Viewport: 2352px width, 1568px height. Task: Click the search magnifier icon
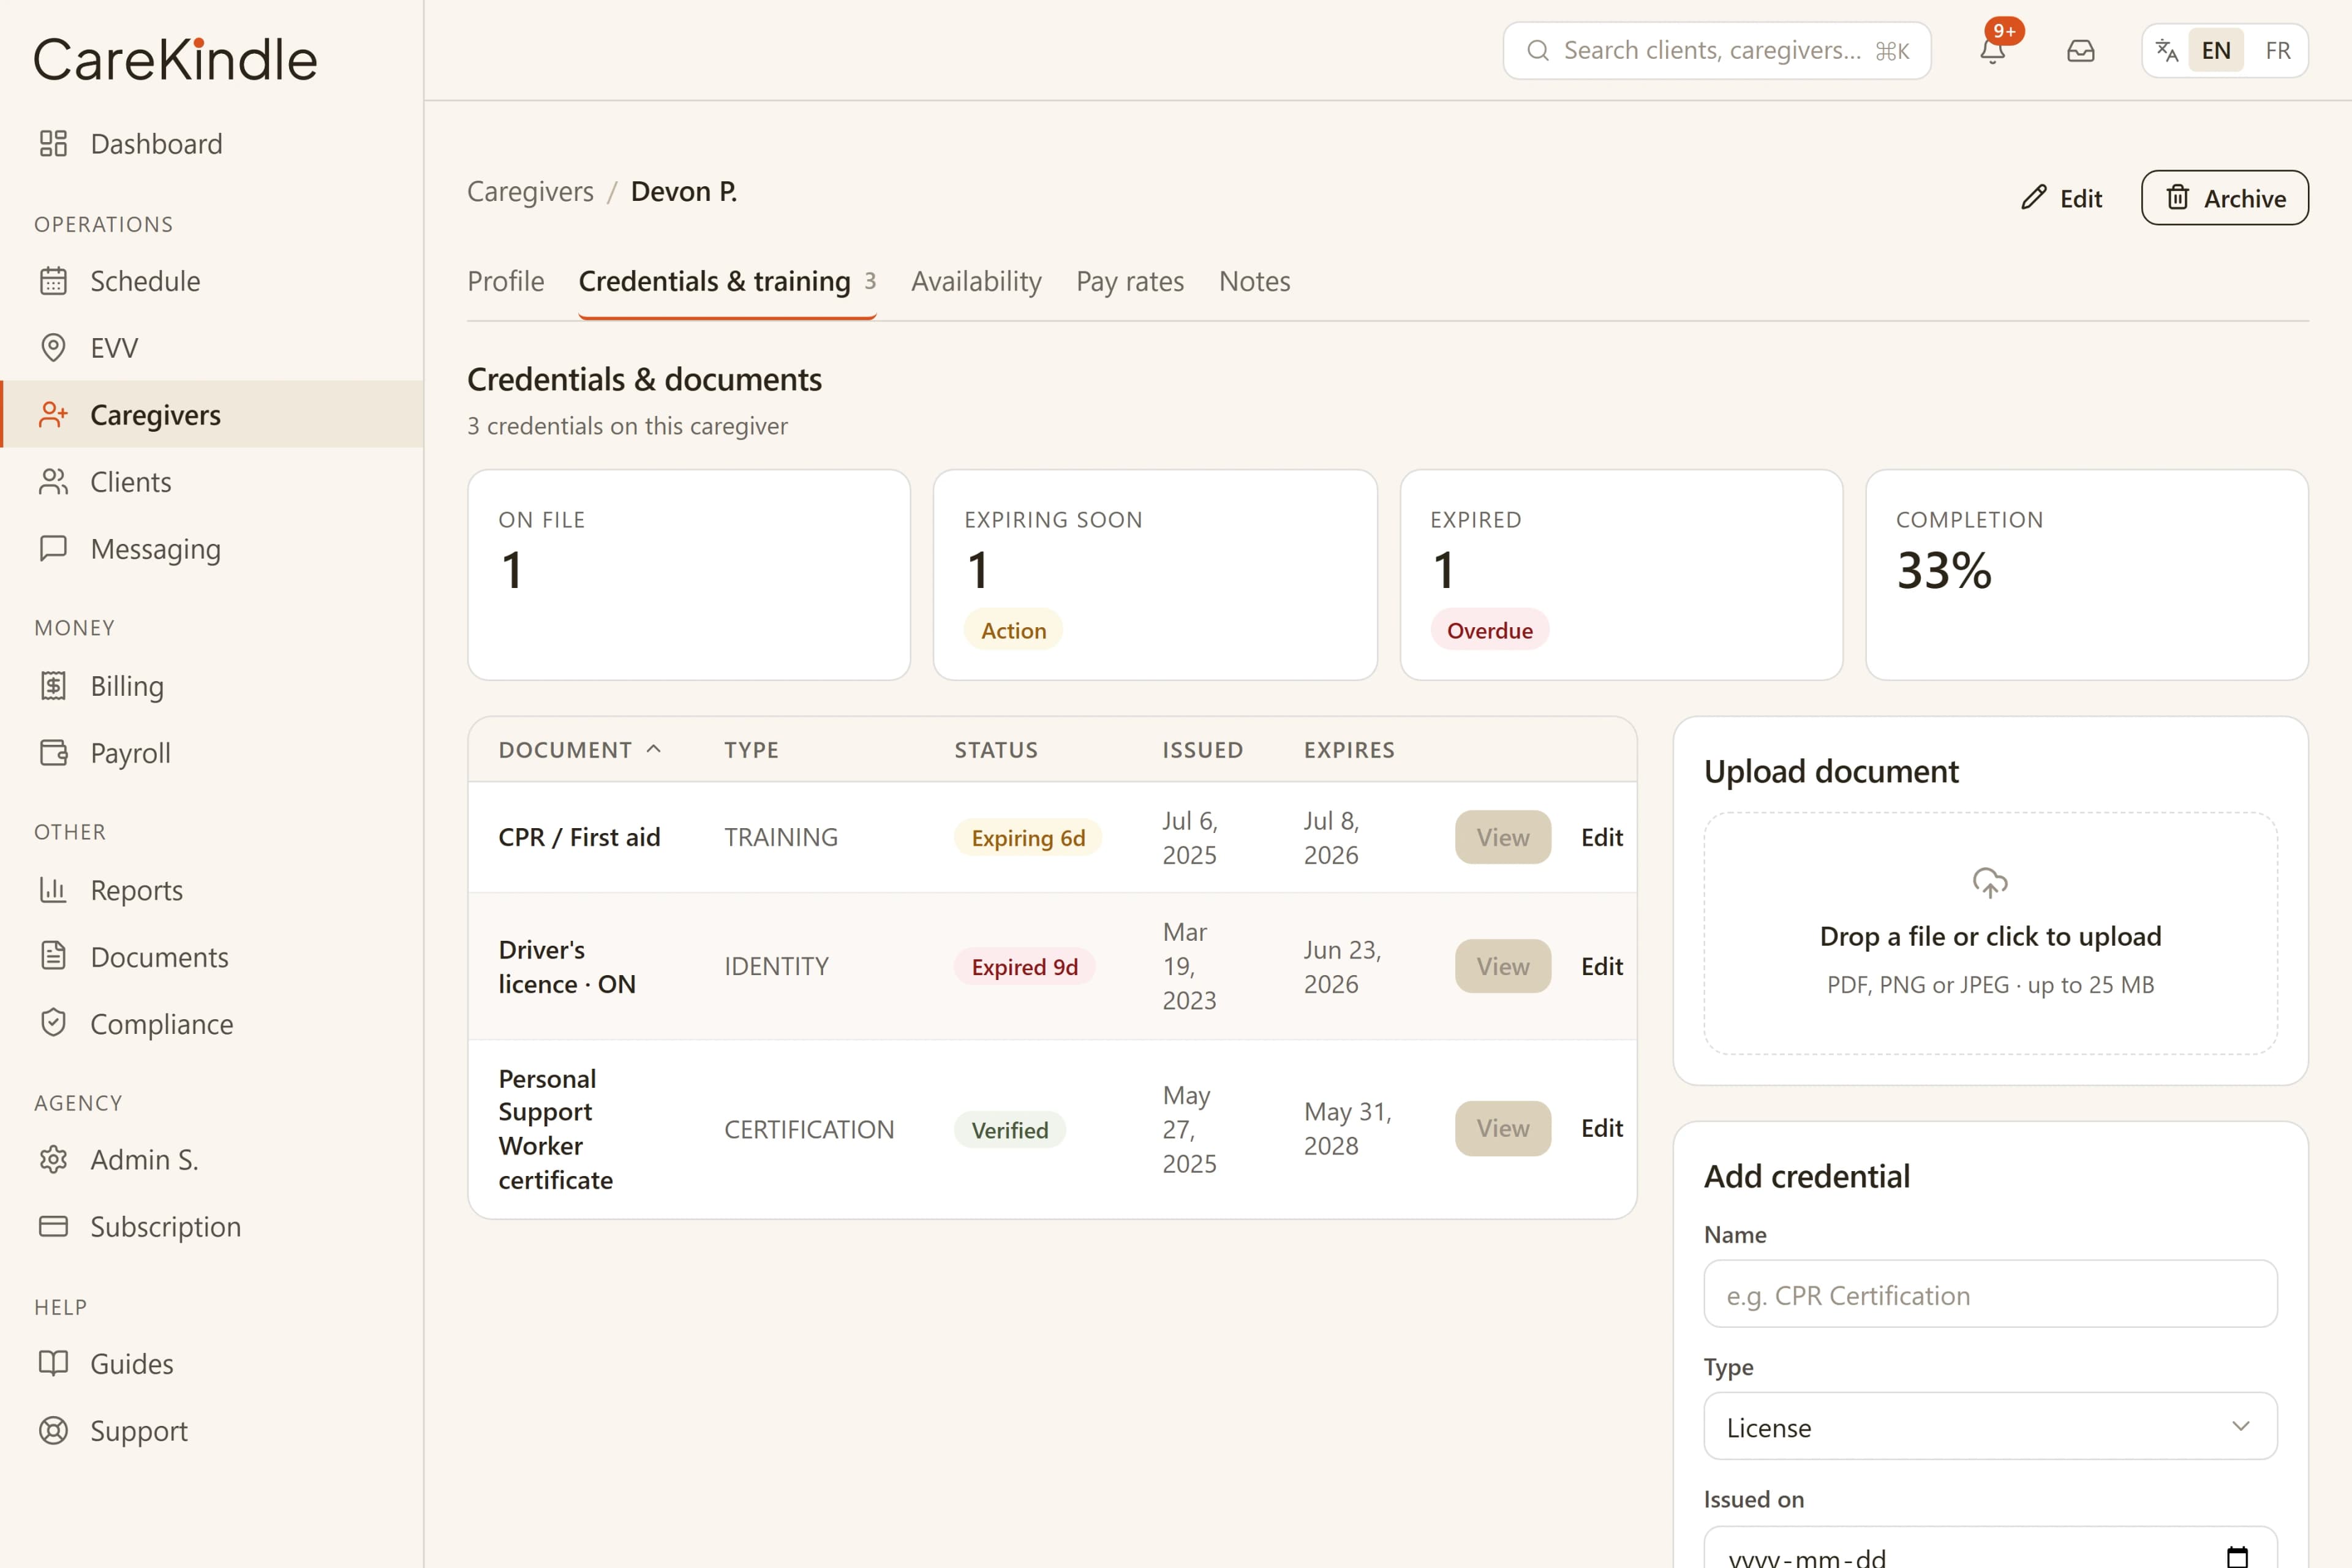[1538, 50]
